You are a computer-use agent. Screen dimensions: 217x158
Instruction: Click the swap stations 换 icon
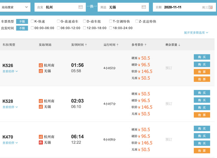click(x=92, y=6)
